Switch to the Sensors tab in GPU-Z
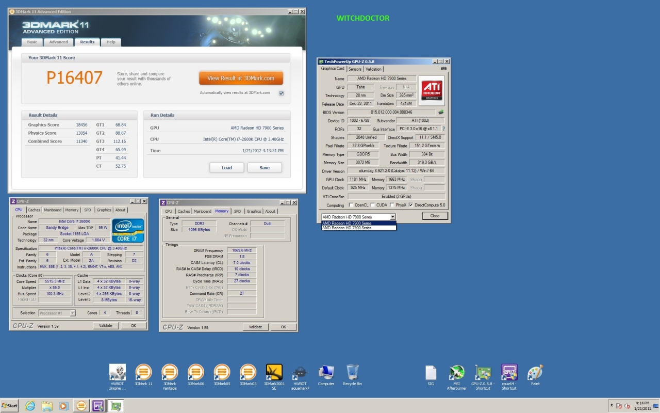Viewport: 660px width, 413px height. (355, 69)
